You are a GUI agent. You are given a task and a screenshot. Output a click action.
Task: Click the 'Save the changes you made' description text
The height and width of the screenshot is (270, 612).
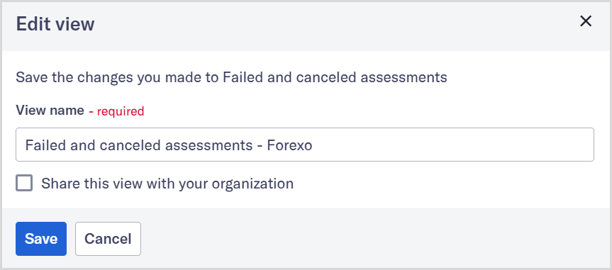click(231, 77)
